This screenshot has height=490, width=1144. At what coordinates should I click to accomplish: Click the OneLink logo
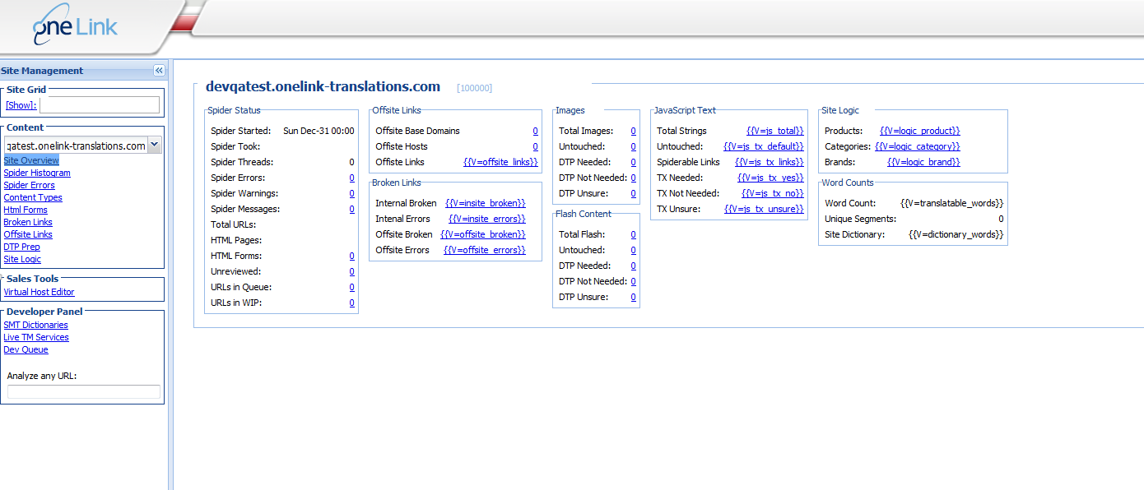tap(75, 28)
